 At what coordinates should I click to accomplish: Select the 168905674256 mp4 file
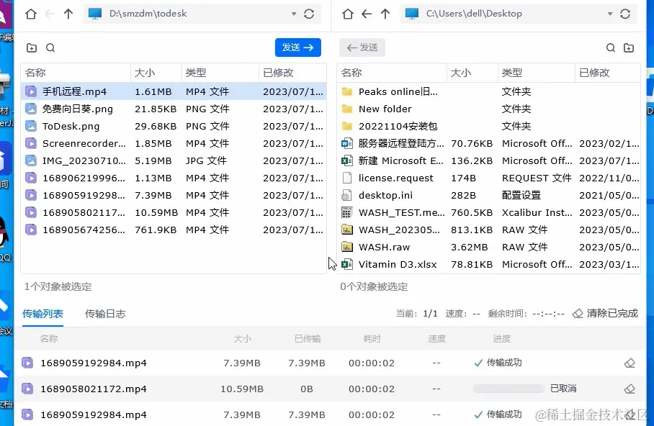pos(174,230)
